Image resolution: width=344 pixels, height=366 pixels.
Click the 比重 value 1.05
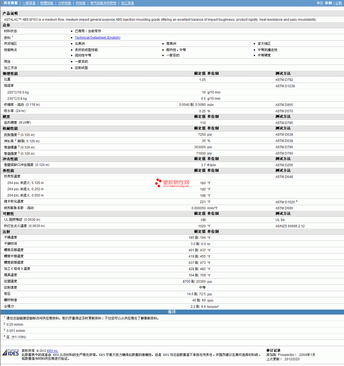tap(202, 80)
